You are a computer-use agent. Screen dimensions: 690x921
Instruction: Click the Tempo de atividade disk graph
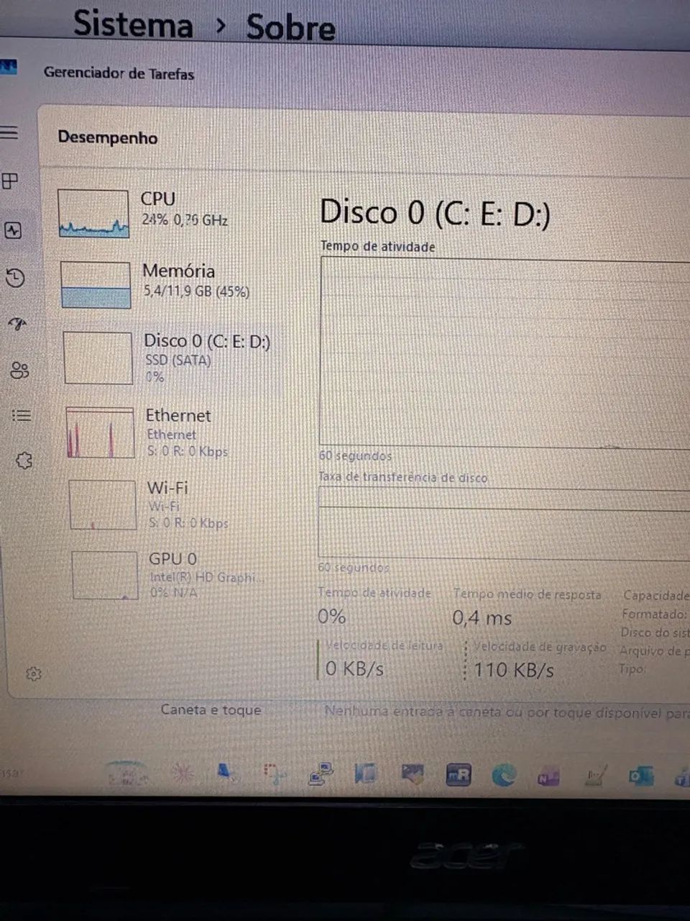[x=505, y=351]
